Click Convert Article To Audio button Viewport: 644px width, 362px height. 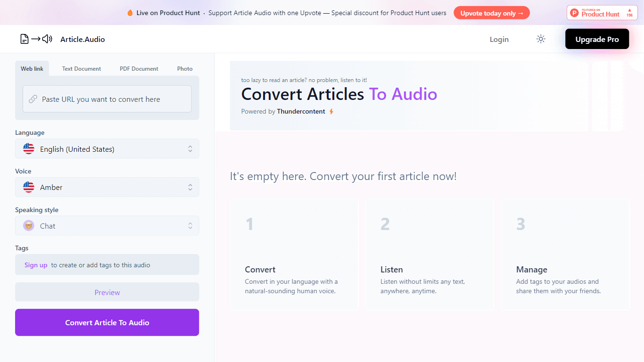[x=107, y=322]
